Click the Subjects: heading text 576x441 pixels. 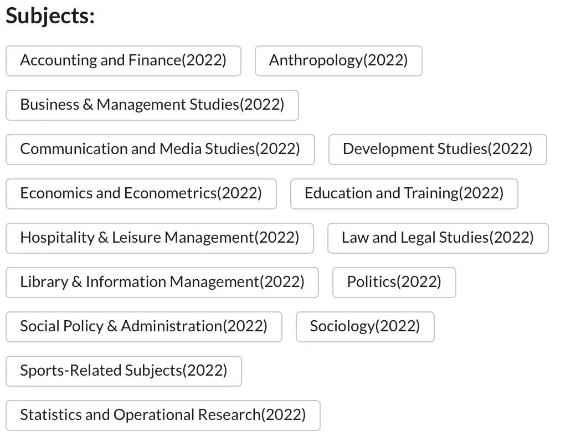tap(50, 17)
